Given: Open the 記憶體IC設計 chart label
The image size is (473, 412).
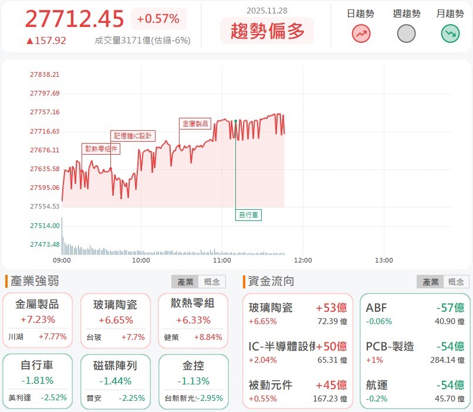Looking at the screenshot, I should point(134,135).
